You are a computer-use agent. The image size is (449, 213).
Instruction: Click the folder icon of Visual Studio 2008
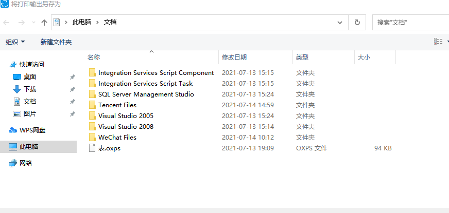[92, 126]
